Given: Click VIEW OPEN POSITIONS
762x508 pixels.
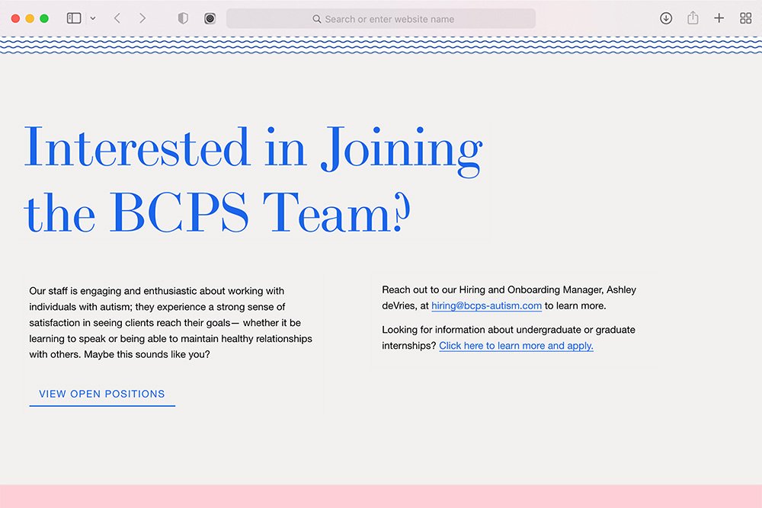Looking at the screenshot, I should 101,394.
